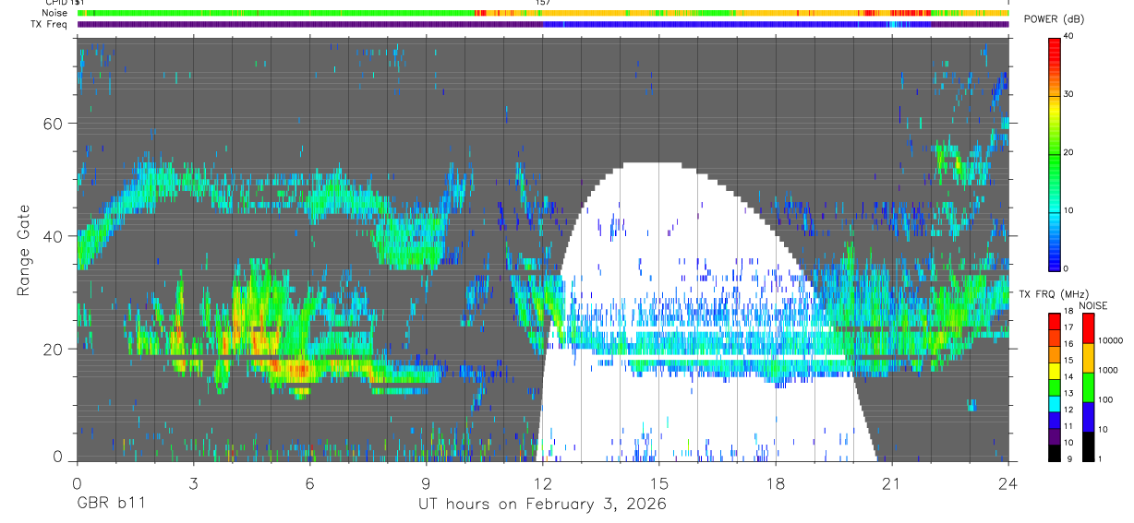Click the NOISE legend title
The height and width of the screenshot is (523, 1134).
click(x=1093, y=305)
